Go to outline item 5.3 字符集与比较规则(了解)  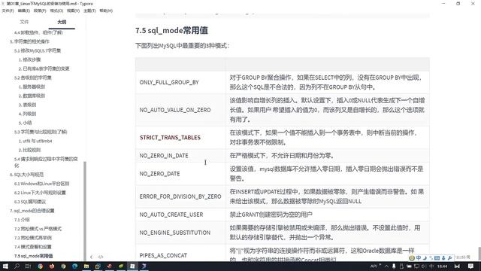41,132
